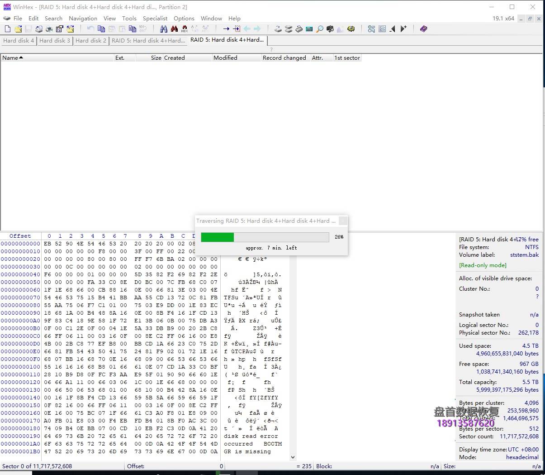Screen dimensions: 545x475
Task: Click the directory browser options icon
Action: click(x=372, y=29)
